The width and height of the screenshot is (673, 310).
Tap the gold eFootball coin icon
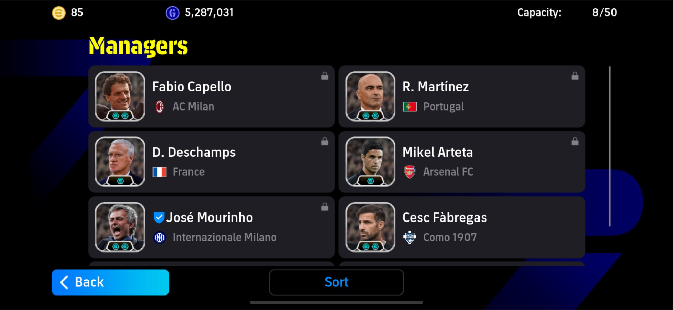tap(59, 13)
